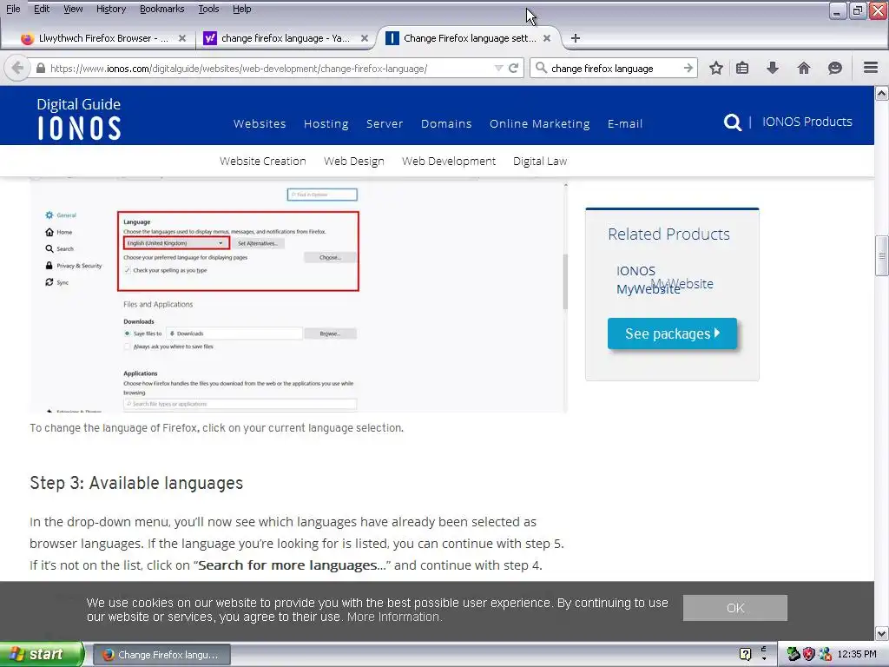889x667 pixels.
Task: Click the URL address field
Action: pyautogui.click(x=267, y=68)
